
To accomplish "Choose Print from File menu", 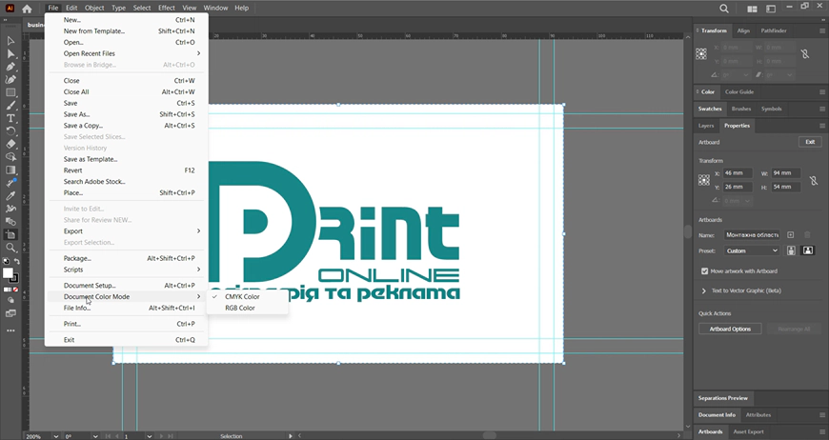I will click(127, 324).
